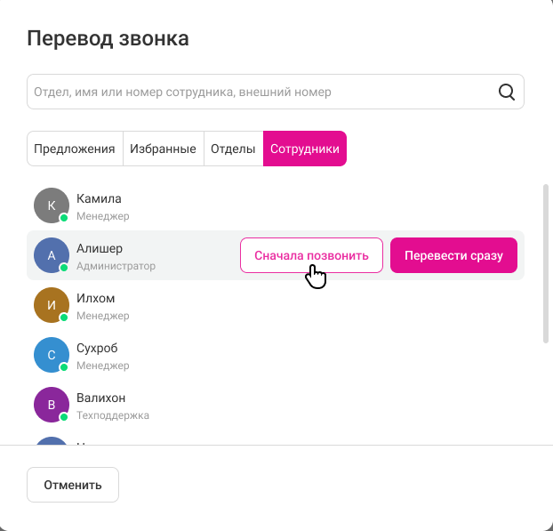Select Илхом's brown avatar
553x531 pixels.
(x=52, y=305)
